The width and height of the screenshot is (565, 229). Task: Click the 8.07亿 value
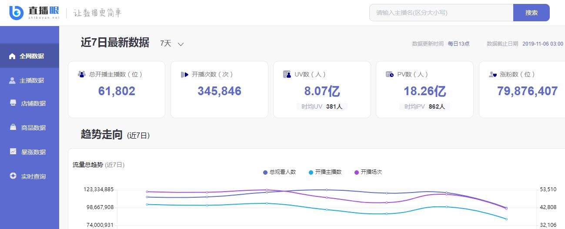(322, 91)
